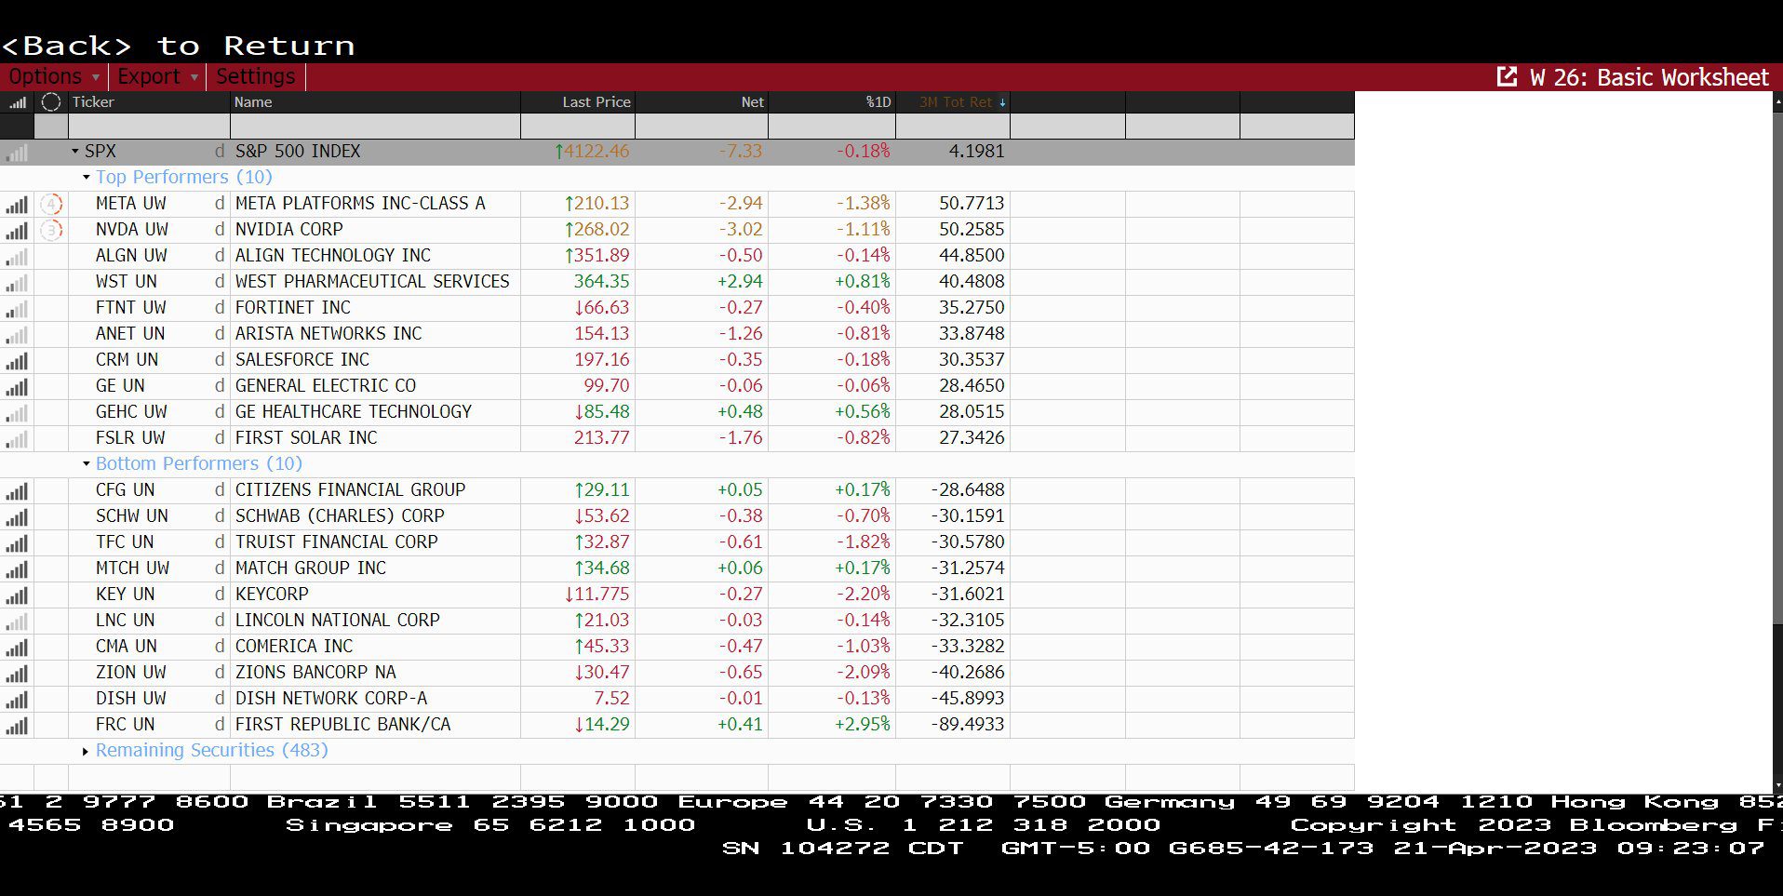1783x896 pixels.
Task: Click the <Back> to Return prompt
Action: pyautogui.click(x=178, y=46)
